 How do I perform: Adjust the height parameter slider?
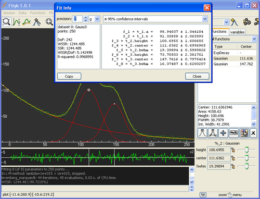(246, 150)
